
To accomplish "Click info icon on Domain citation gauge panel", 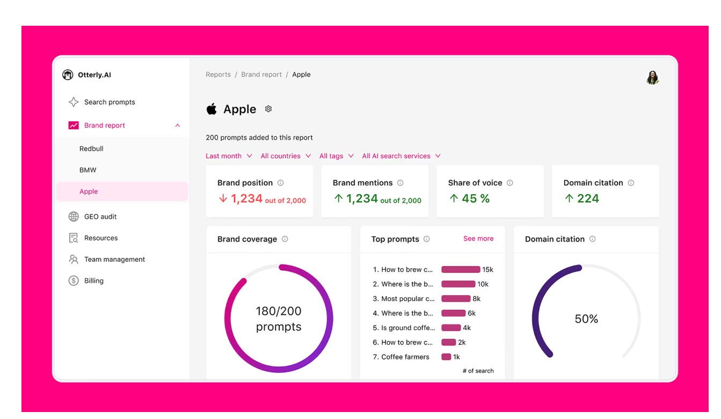I will (x=592, y=239).
